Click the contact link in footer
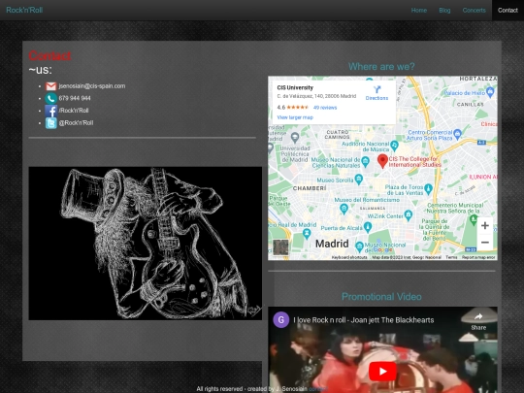Image resolution: width=524 pixels, height=393 pixels. [x=317, y=389]
